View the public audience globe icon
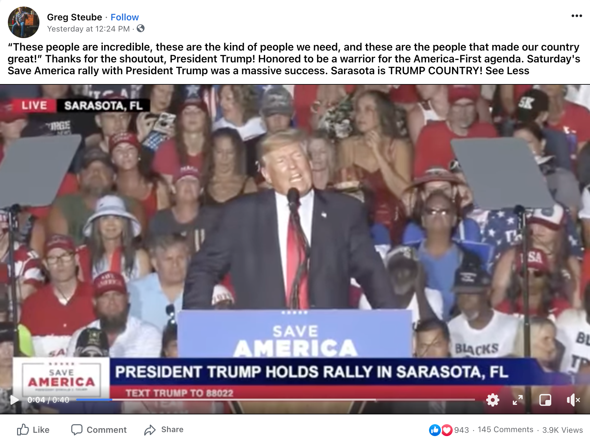 click(x=141, y=29)
